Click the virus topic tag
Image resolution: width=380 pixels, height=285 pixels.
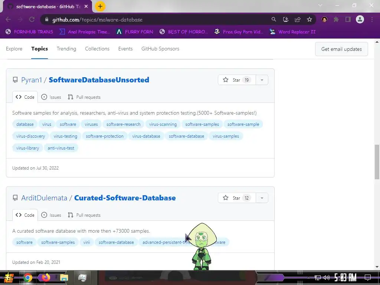47,124
